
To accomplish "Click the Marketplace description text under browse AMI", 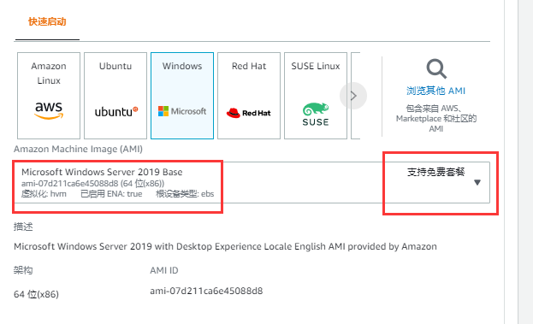I will coord(436,119).
